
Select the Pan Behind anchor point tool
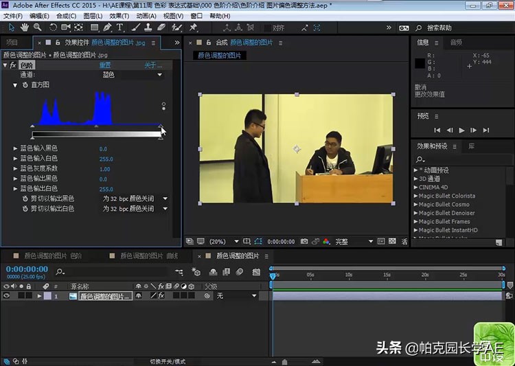78,27
